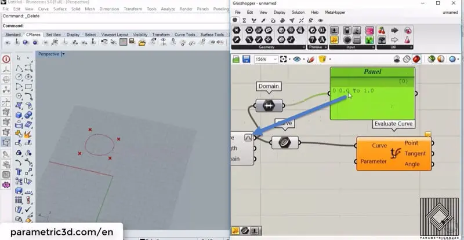The image size is (464, 240).
Task: Click the parametric3d.com/en link
Action: (60, 232)
